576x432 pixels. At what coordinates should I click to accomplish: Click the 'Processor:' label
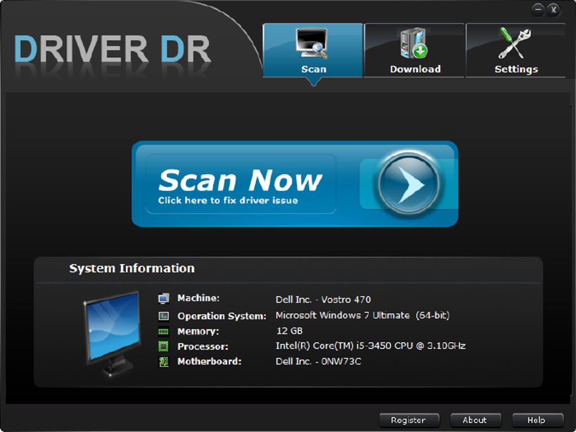(x=203, y=346)
